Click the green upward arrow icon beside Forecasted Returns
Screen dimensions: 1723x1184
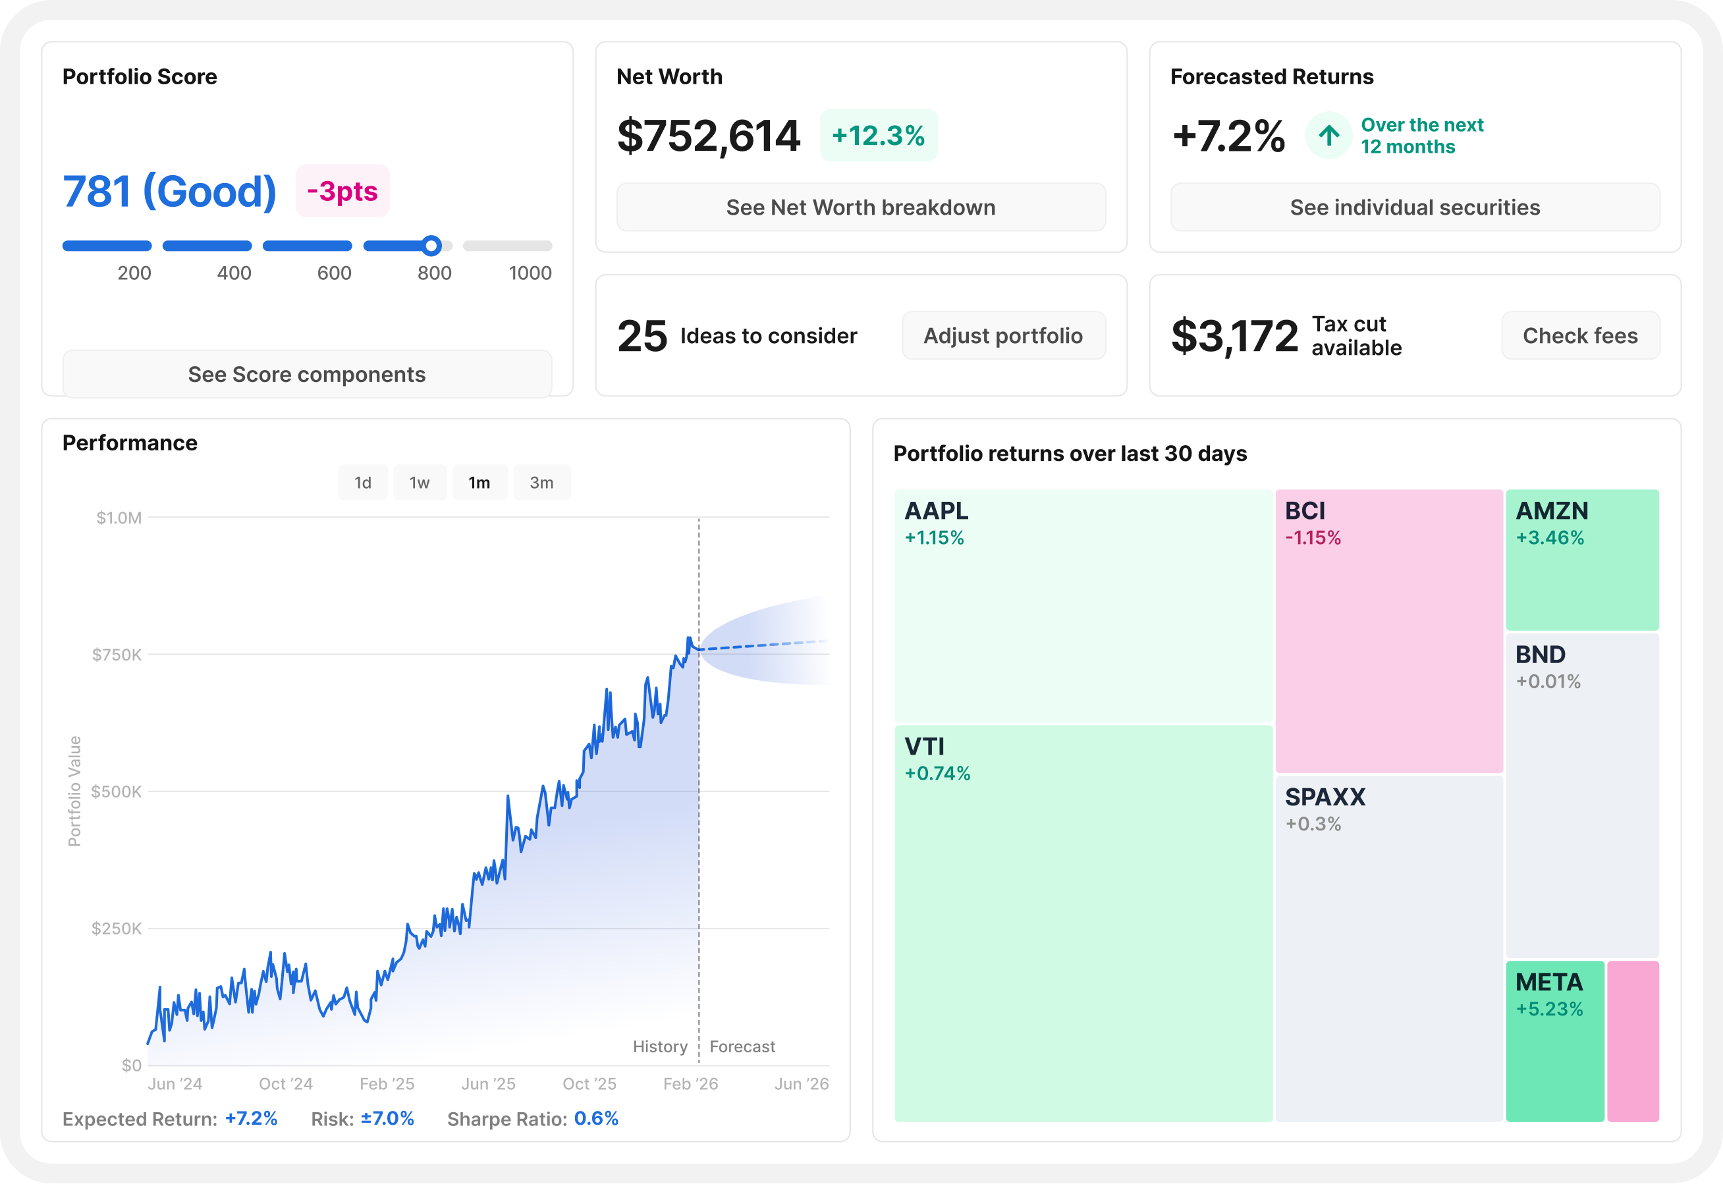(x=1328, y=136)
